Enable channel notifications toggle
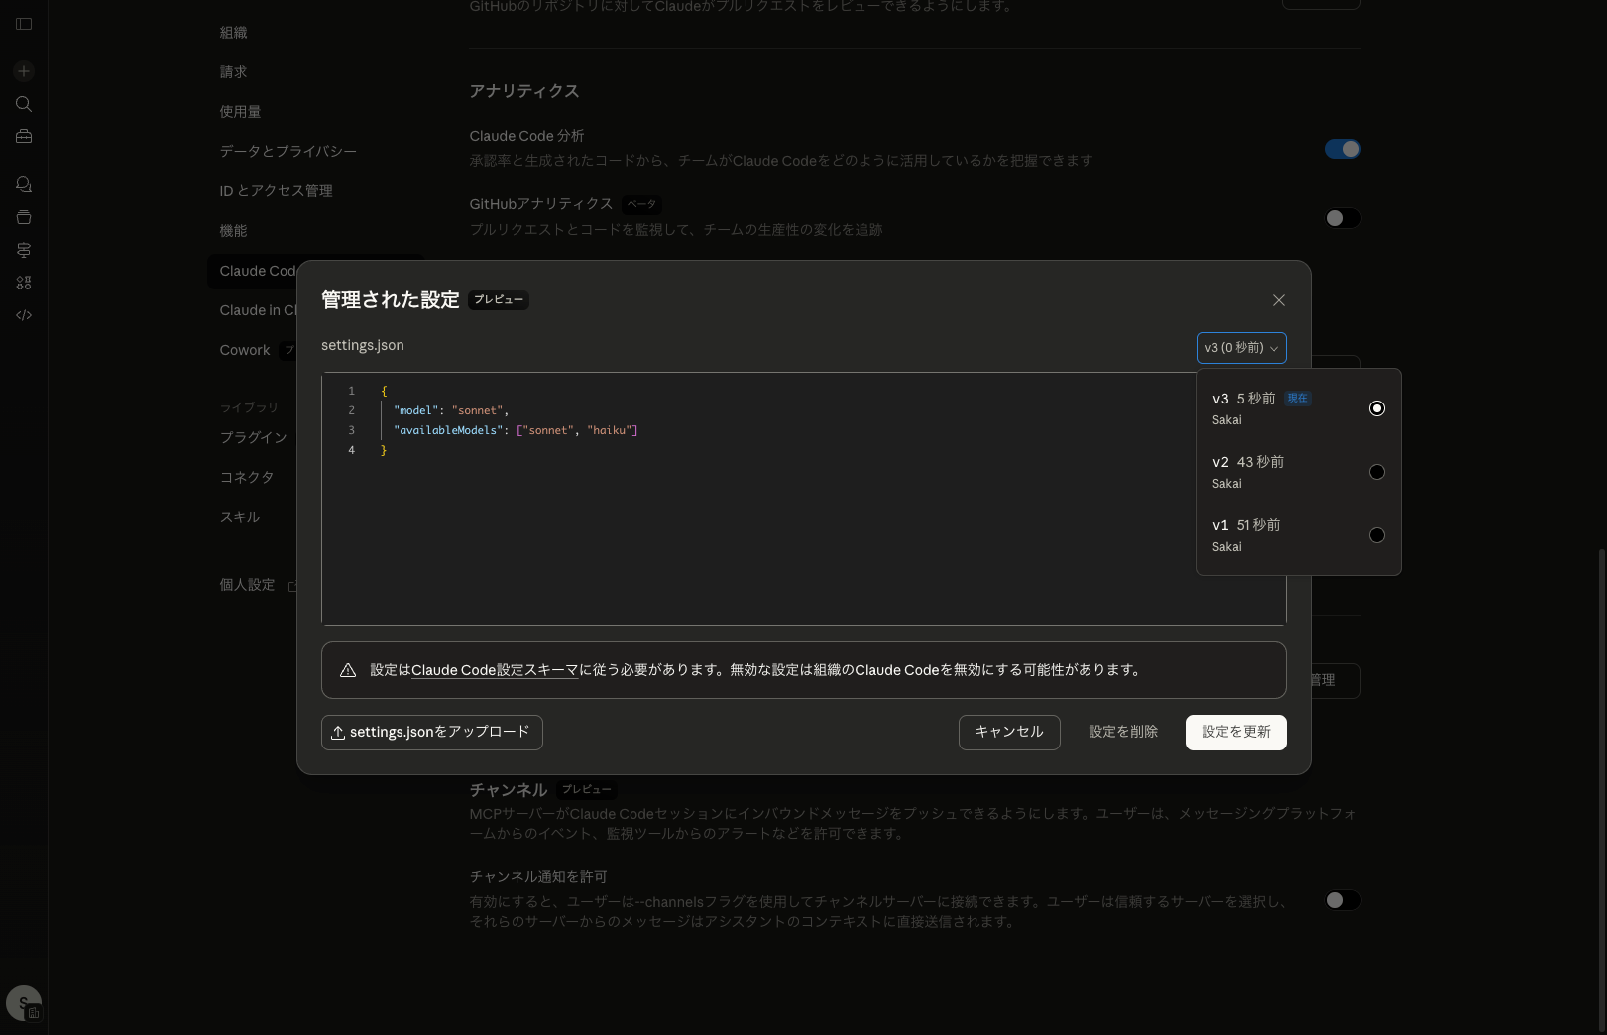The width and height of the screenshot is (1607, 1035). tap(1342, 900)
